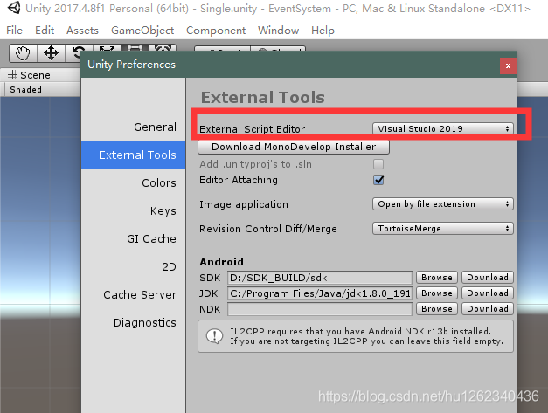Toggle Add .unityproj's to .sln checkbox
The width and height of the screenshot is (548, 413).
click(378, 164)
